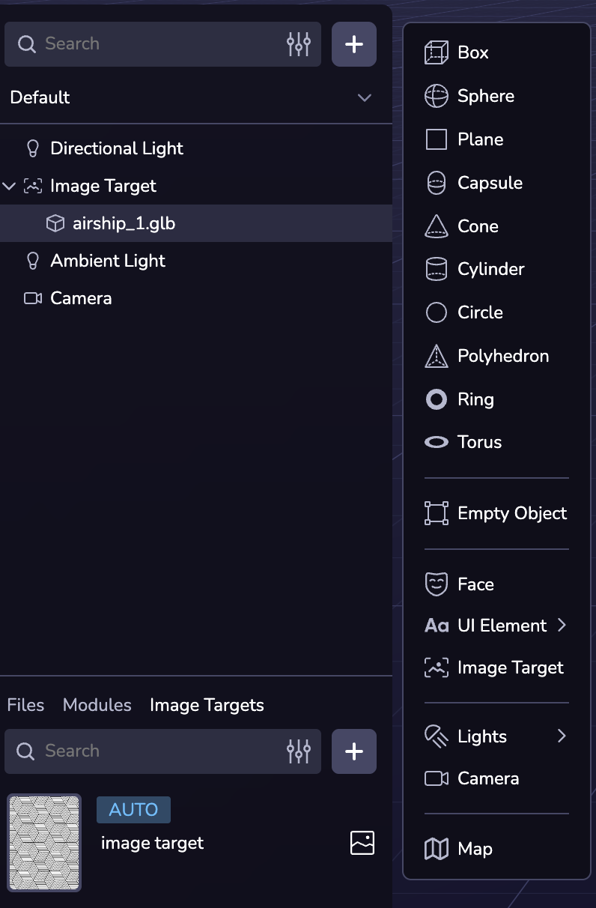596x908 pixels.
Task: Click the plus button in Image Targets panel
Action: (353, 751)
